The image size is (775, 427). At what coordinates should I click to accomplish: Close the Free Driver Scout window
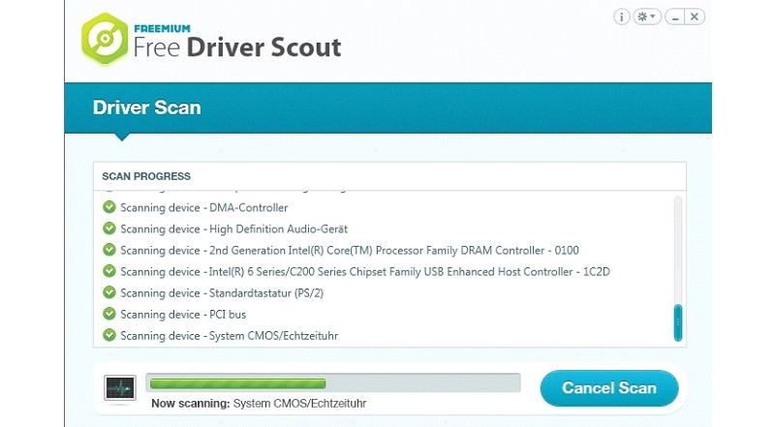695,16
